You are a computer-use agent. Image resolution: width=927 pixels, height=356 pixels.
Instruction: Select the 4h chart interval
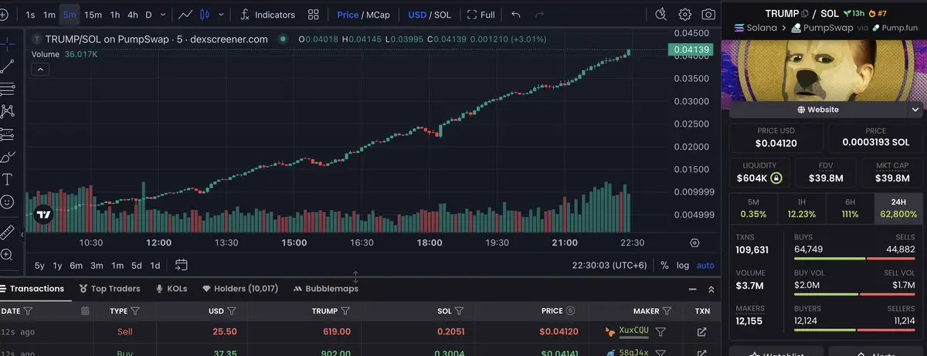(x=133, y=15)
